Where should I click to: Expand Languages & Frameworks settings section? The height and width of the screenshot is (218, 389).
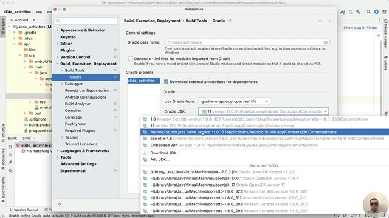57,151
